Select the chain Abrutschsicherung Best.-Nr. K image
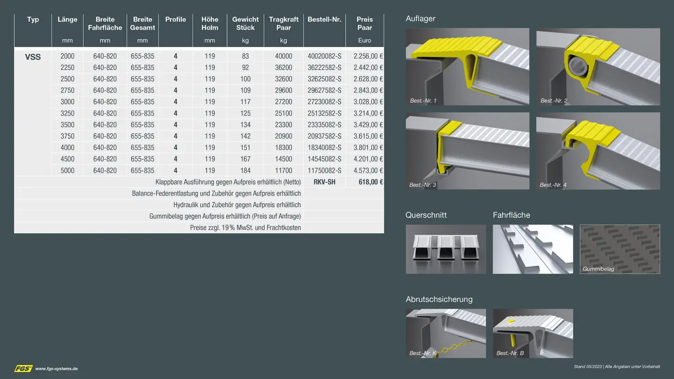 coord(446,333)
